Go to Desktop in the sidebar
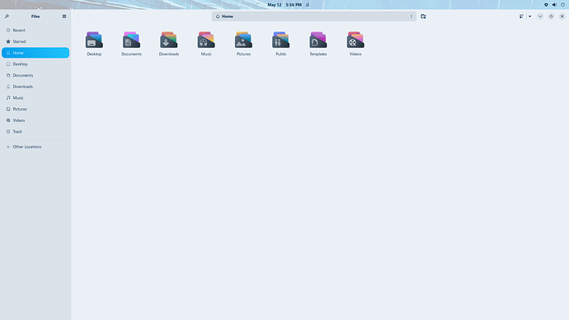 [x=35, y=64]
